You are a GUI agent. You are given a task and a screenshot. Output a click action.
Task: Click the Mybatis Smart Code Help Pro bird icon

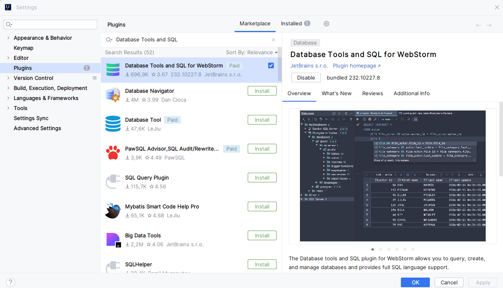pyautogui.click(x=113, y=210)
